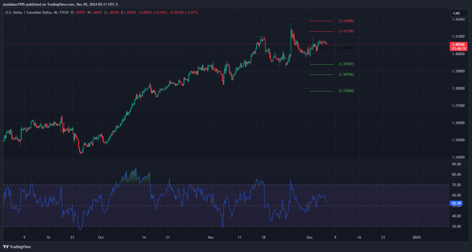The height and width of the screenshot is (252, 472).
Task: Select the red level label (1.41890)
Action: (346, 21)
